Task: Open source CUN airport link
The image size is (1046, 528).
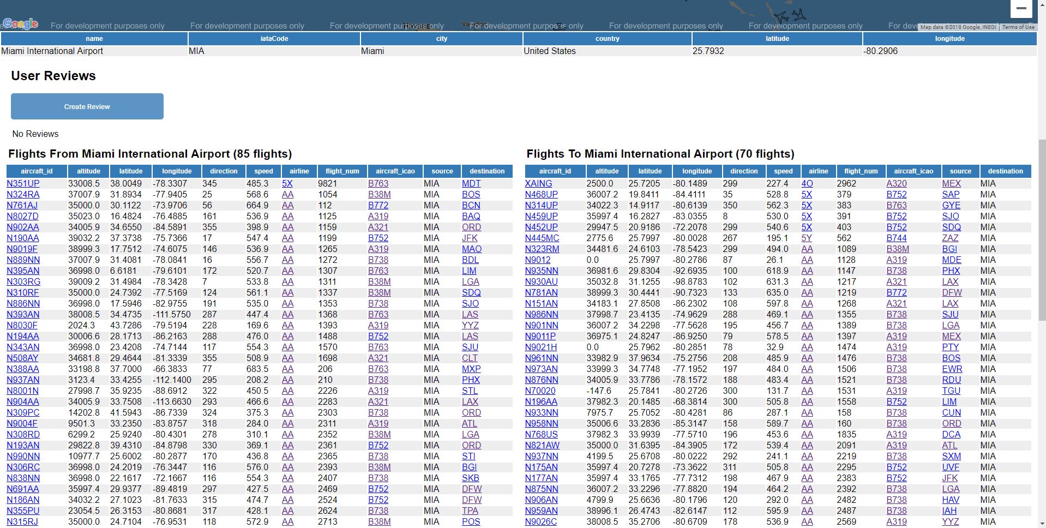Action: coord(952,413)
